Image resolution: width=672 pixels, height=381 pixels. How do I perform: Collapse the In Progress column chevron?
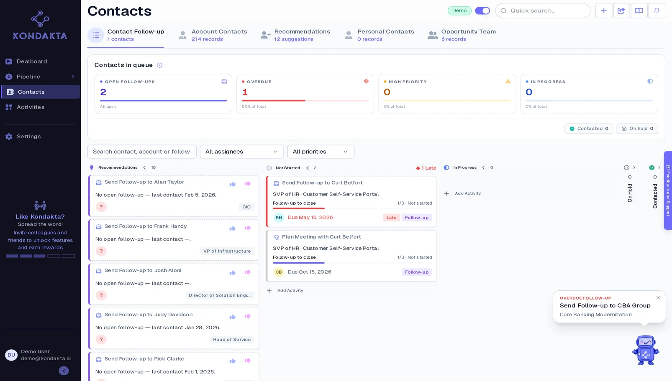coord(484,168)
